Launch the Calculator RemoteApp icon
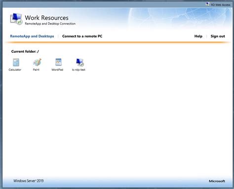 pyautogui.click(x=16, y=63)
